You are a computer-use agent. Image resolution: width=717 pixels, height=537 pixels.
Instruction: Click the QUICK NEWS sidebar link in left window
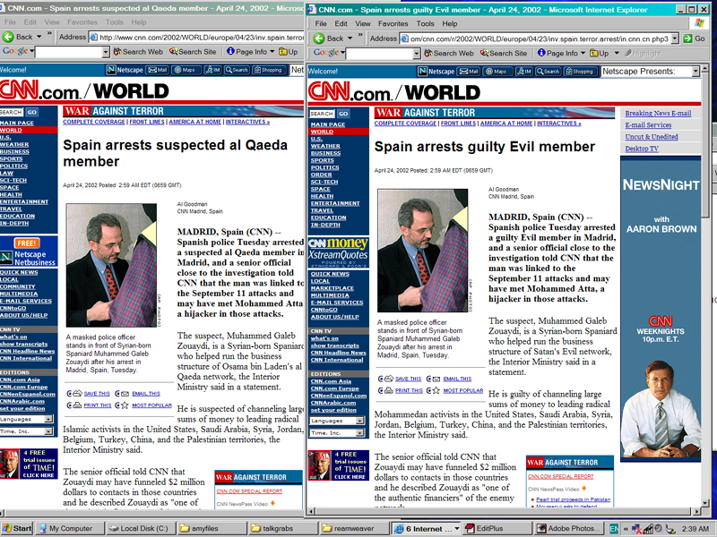pos(19,273)
